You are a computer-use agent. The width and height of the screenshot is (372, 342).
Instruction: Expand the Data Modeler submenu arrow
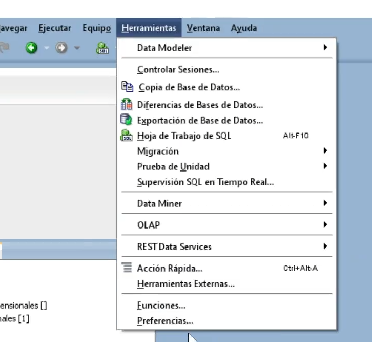click(325, 48)
